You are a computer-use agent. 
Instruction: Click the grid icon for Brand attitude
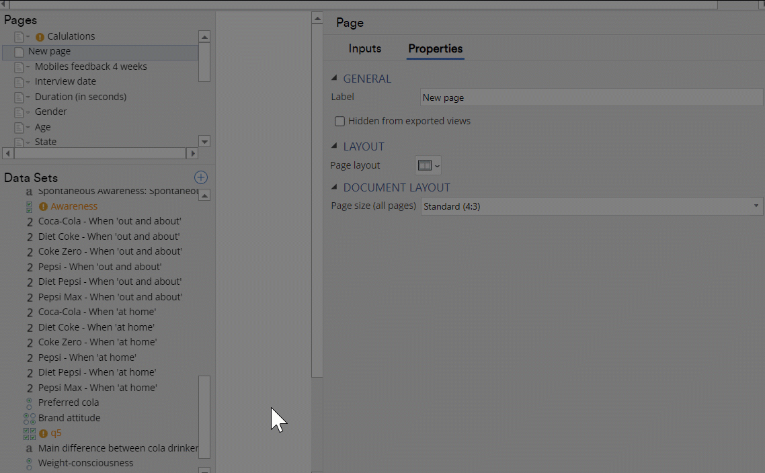pos(30,419)
